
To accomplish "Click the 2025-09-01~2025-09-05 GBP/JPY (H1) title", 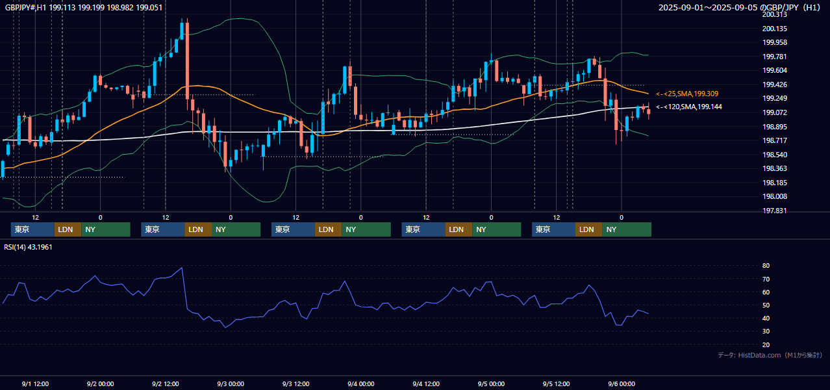I will click(740, 7).
